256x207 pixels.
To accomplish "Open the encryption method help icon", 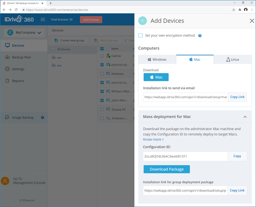I will pos(200,36).
